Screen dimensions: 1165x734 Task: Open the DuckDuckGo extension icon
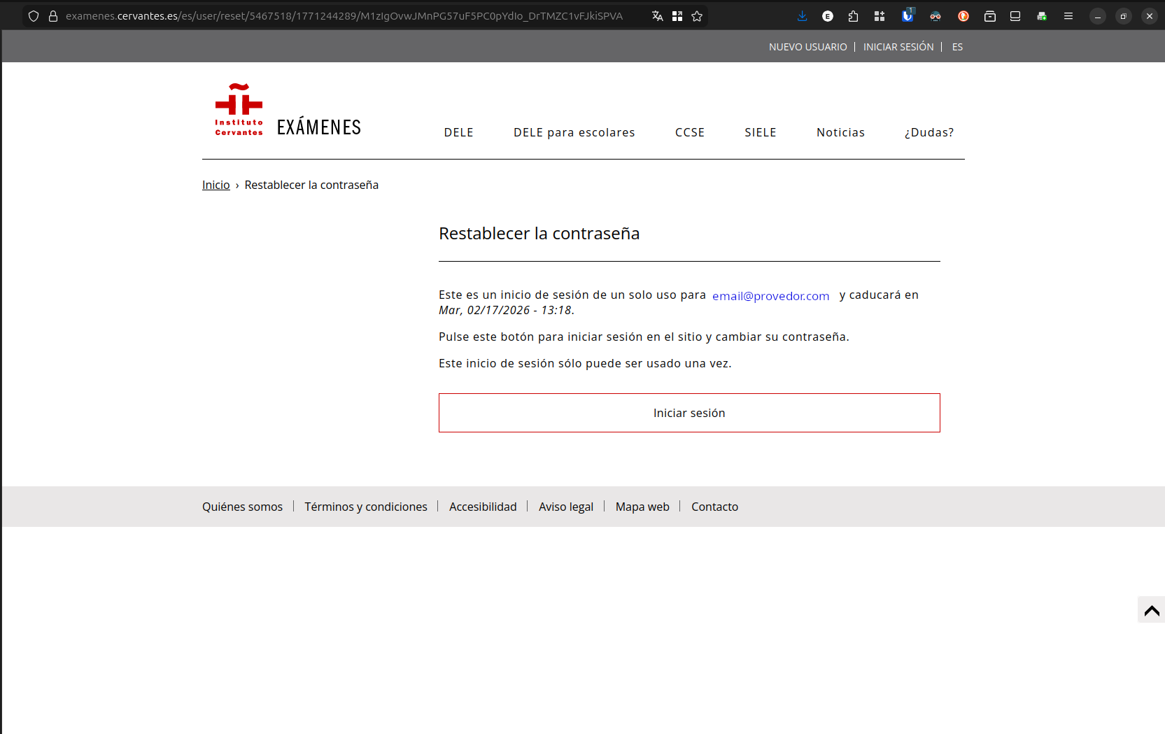point(963,16)
